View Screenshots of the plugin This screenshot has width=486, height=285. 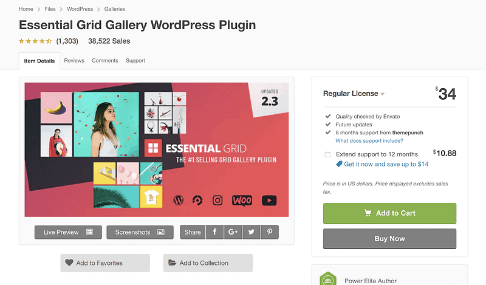140,232
